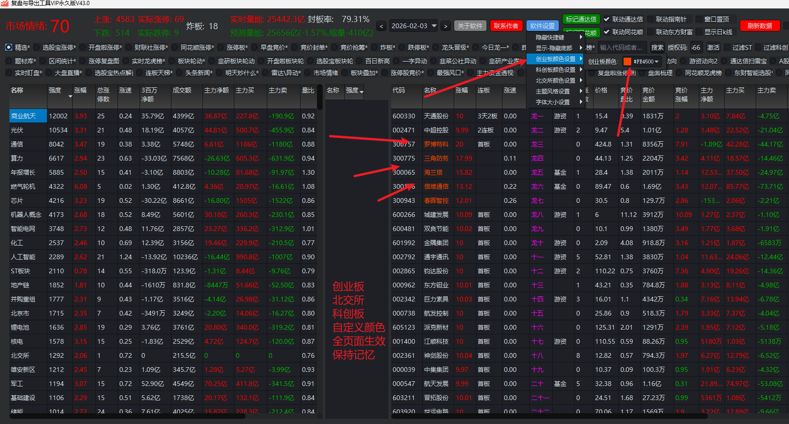Enable the 联动指南针 checkbox
Image resolution: width=789 pixels, height=424 pixels.
[x=650, y=19]
